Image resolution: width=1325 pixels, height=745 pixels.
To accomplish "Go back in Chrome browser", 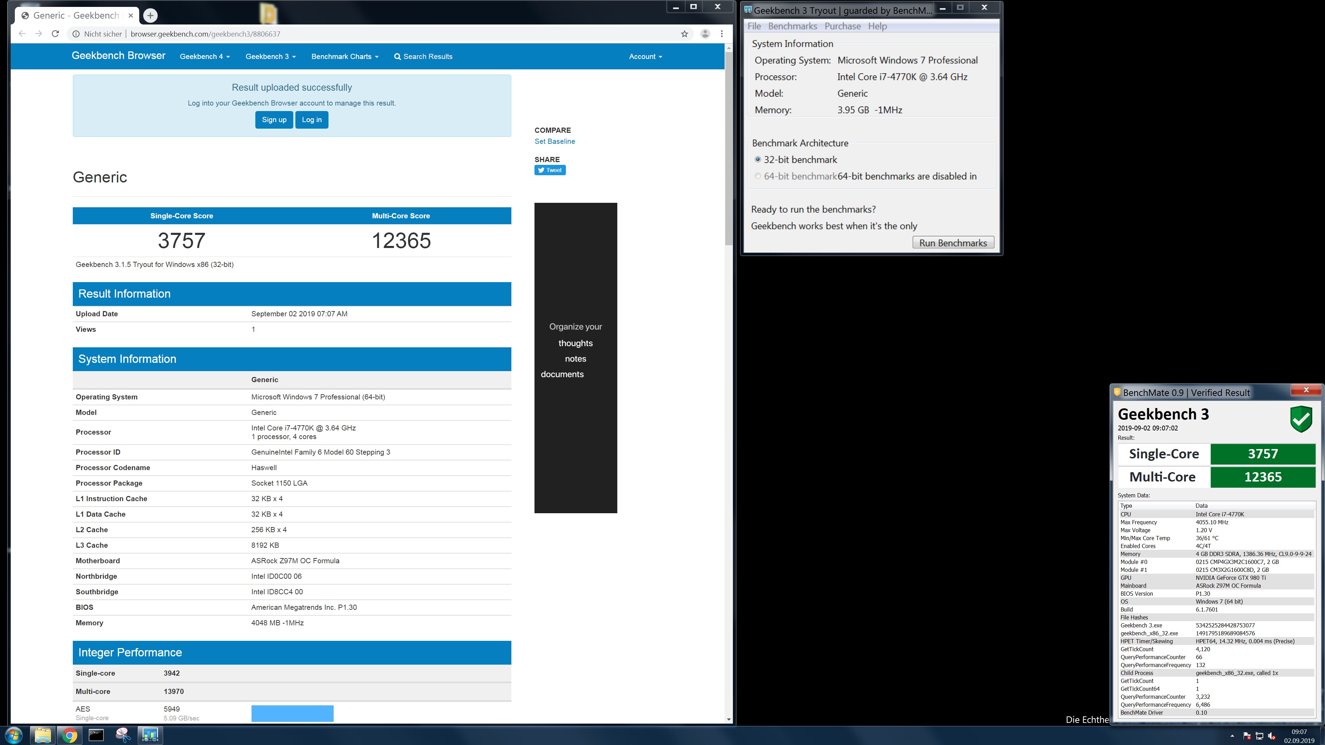I will pos(22,34).
